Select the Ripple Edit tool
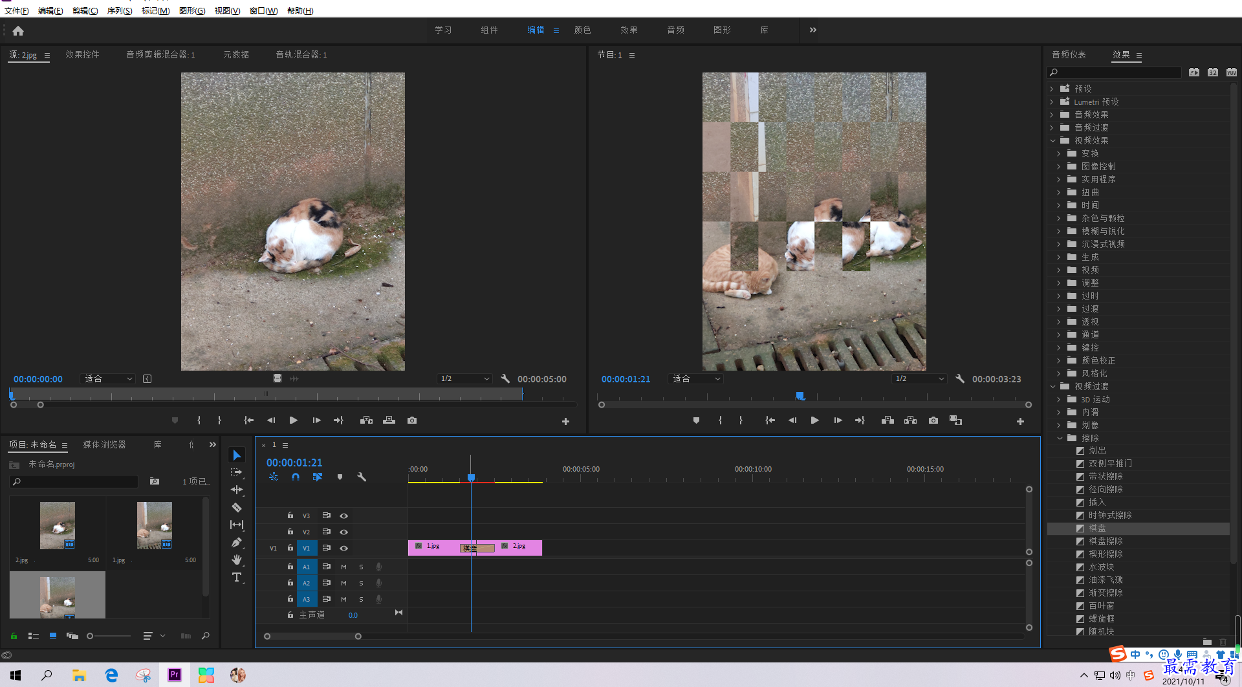 237,490
